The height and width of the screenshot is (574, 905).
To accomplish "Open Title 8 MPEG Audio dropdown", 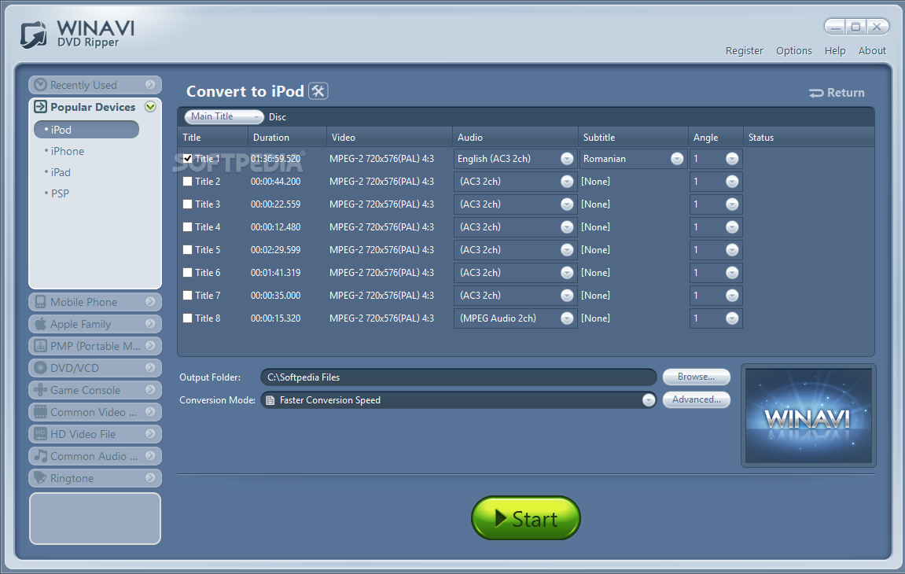I will click(x=567, y=318).
